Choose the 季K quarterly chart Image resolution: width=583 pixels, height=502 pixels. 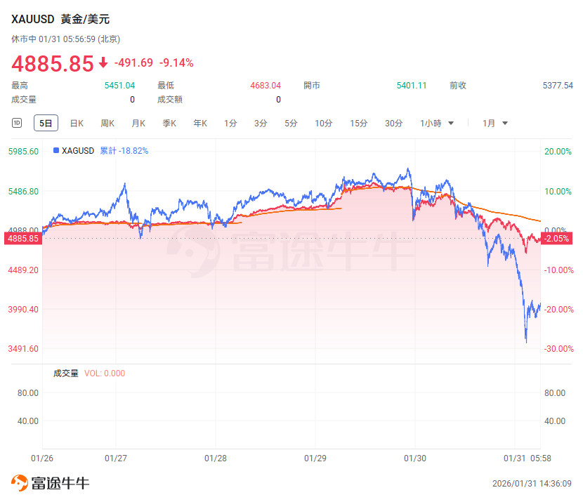(169, 123)
